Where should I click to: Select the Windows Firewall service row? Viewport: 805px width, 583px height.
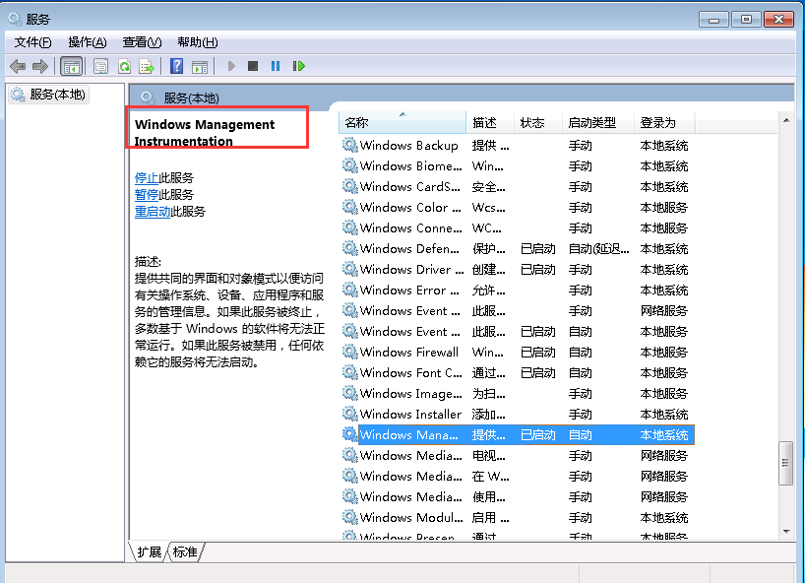pyautogui.click(x=408, y=353)
